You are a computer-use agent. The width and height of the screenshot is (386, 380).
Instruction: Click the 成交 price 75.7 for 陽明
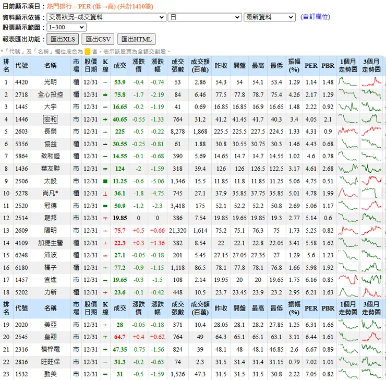click(x=119, y=231)
